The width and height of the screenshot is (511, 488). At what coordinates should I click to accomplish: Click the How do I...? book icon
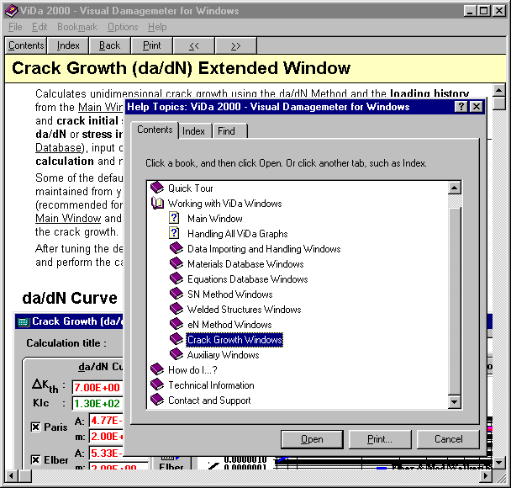click(157, 369)
